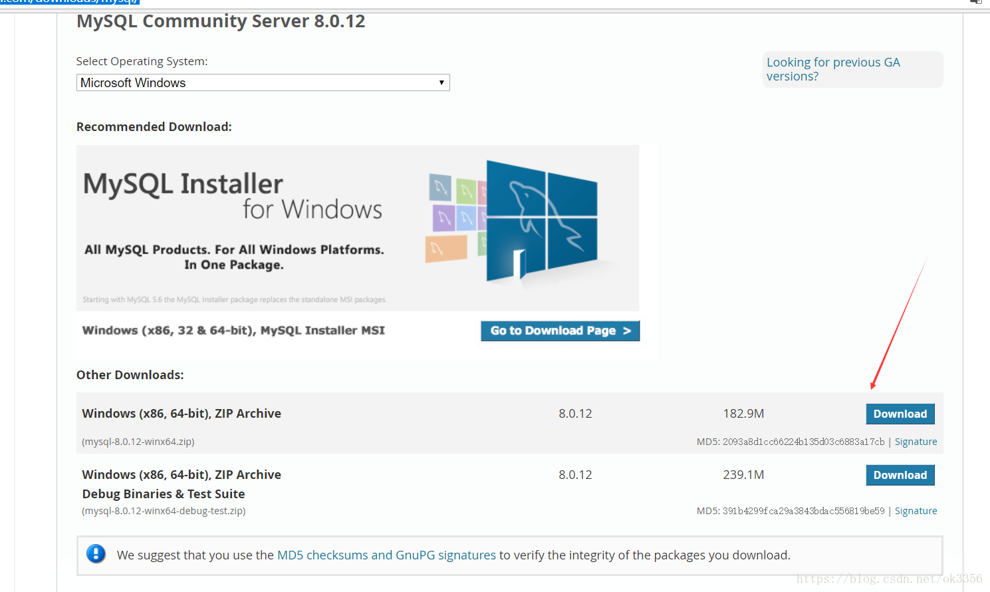
Task: Open MD5 checksums and GnuPG signatures link
Action: click(x=386, y=555)
